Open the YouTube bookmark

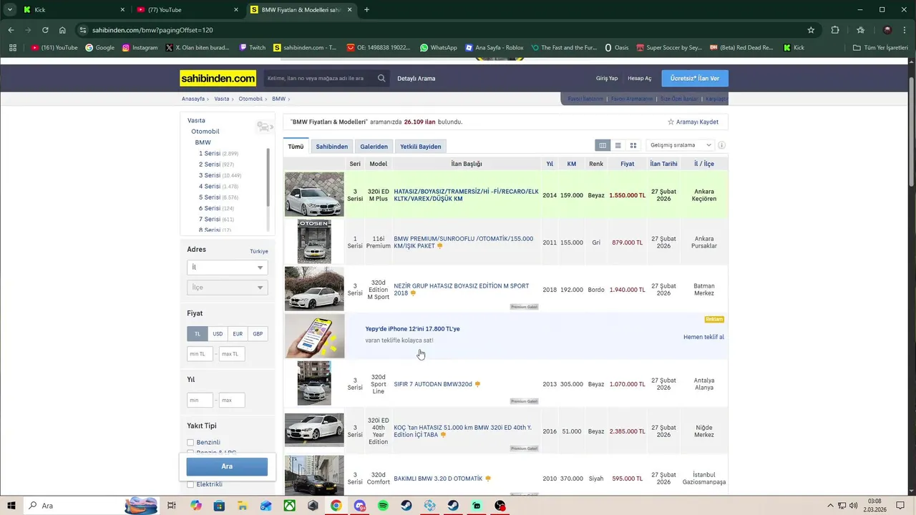(54, 48)
